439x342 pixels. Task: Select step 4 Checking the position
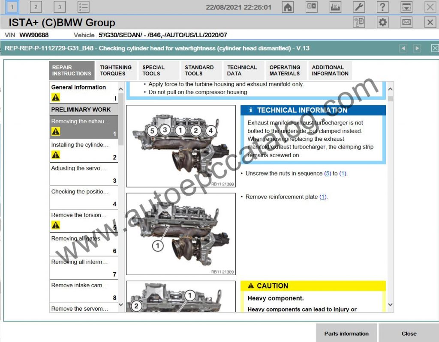84,197
